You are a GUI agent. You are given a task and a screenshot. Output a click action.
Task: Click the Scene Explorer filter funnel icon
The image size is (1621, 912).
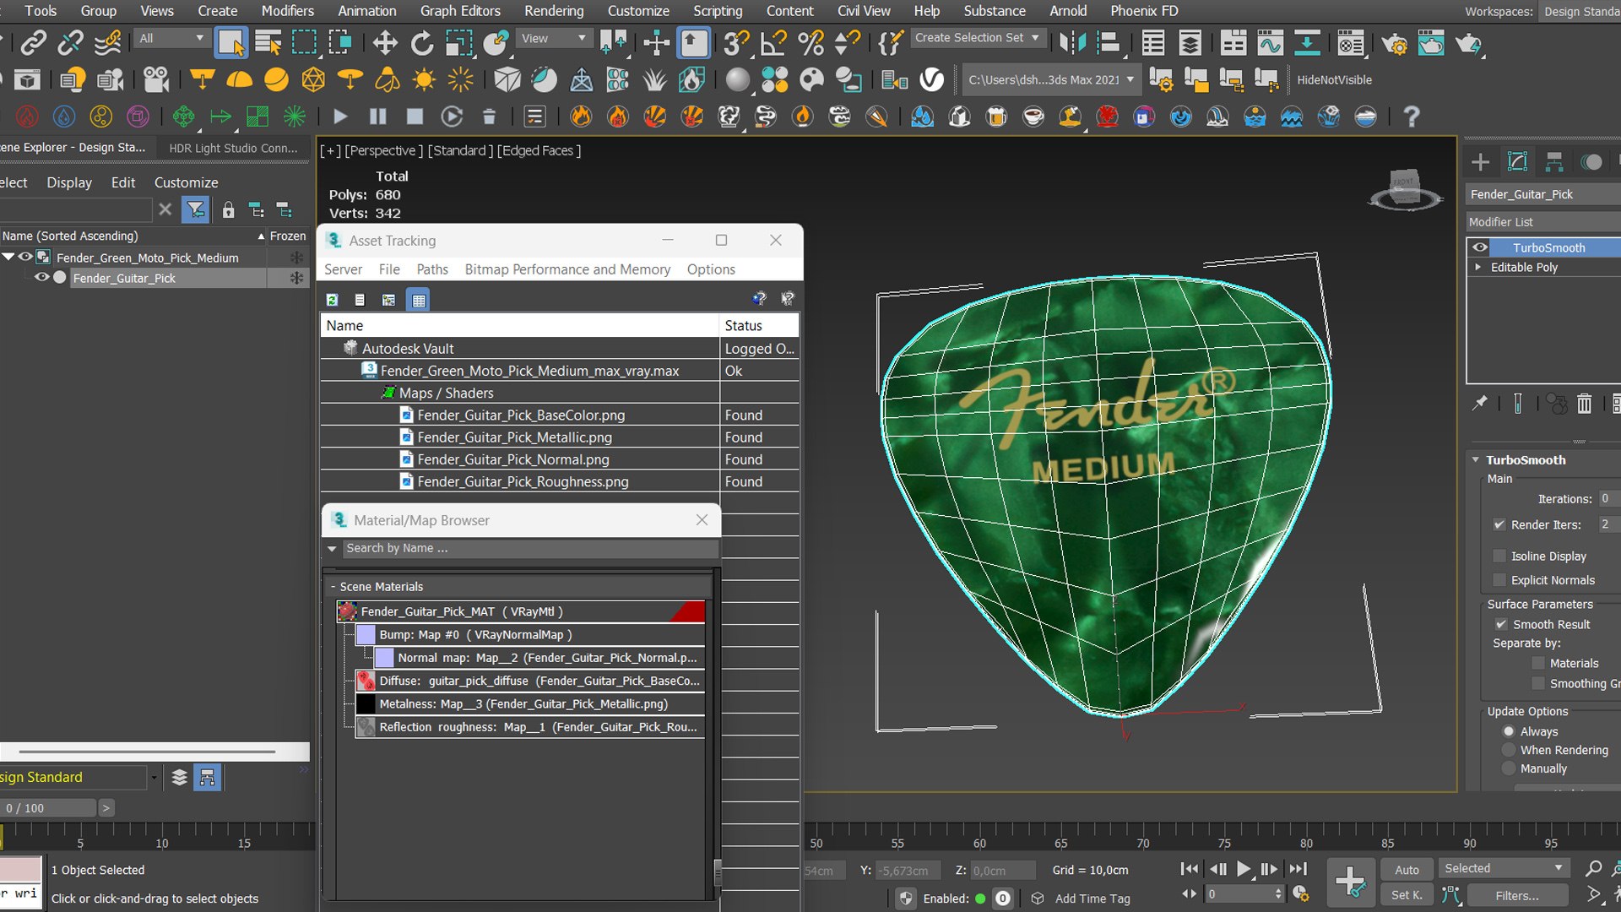[195, 209]
